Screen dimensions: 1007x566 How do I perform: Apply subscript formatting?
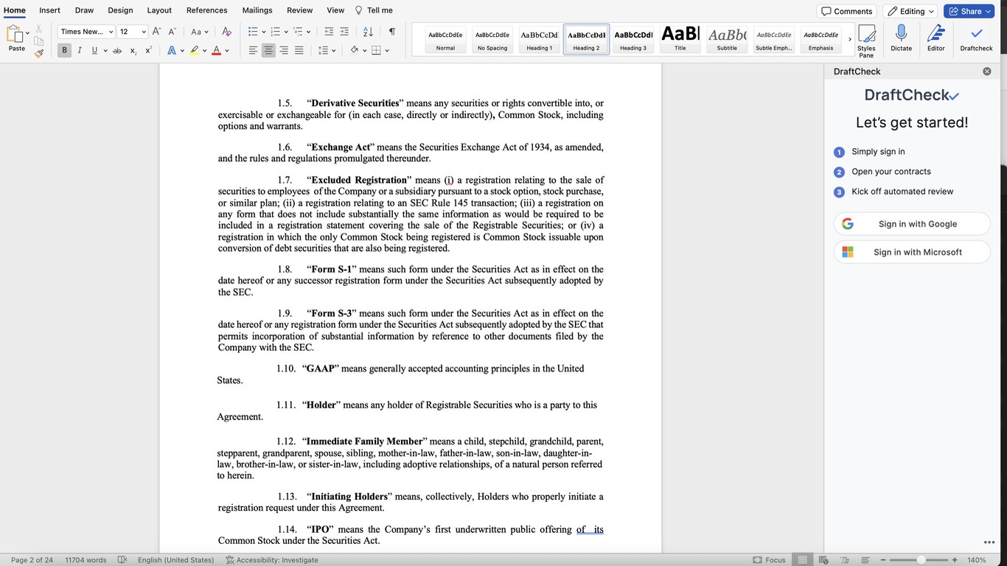pos(133,51)
